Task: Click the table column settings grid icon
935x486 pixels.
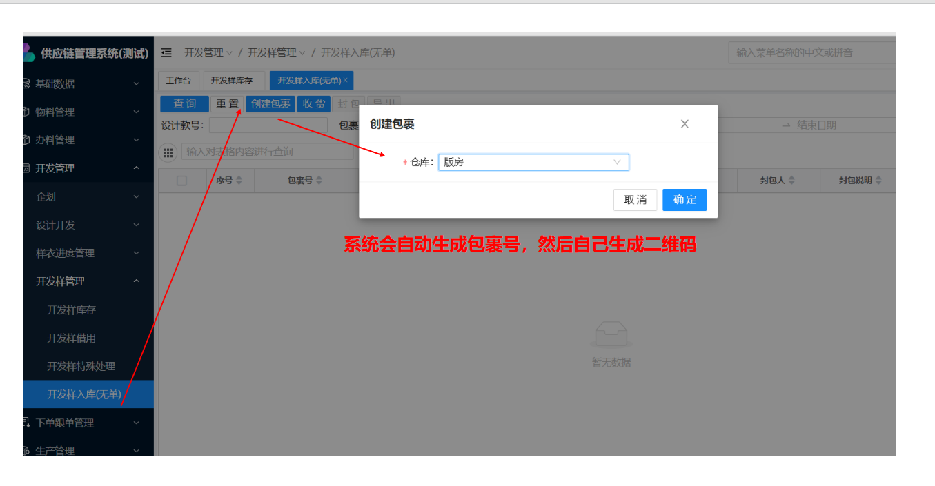Action: click(x=168, y=152)
